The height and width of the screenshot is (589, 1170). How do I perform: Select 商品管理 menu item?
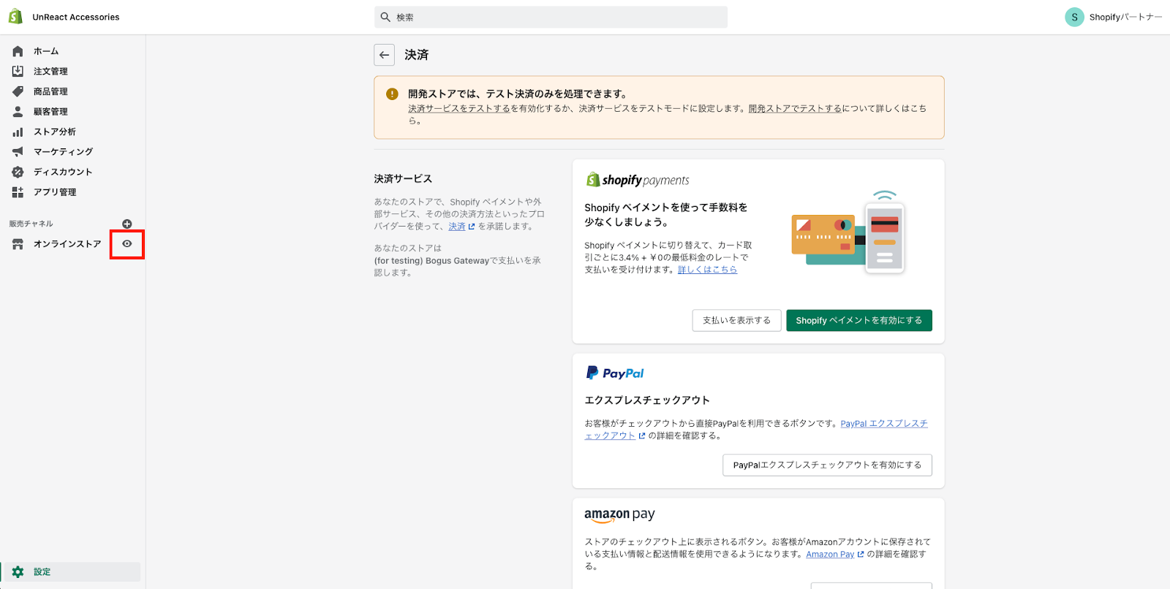50,91
